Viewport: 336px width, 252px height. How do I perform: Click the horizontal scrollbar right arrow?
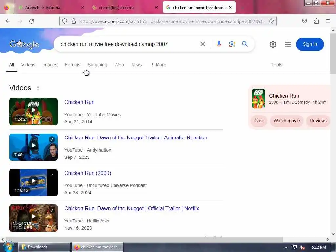[328, 239]
